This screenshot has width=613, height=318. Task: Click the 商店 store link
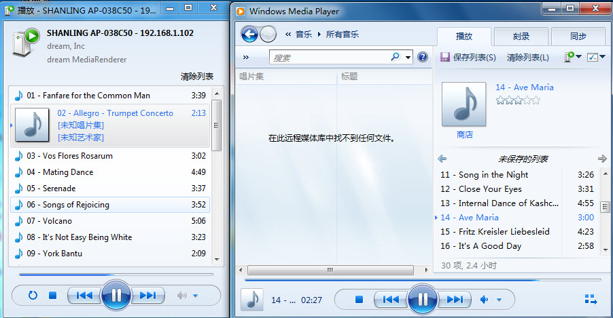(465, 135)
